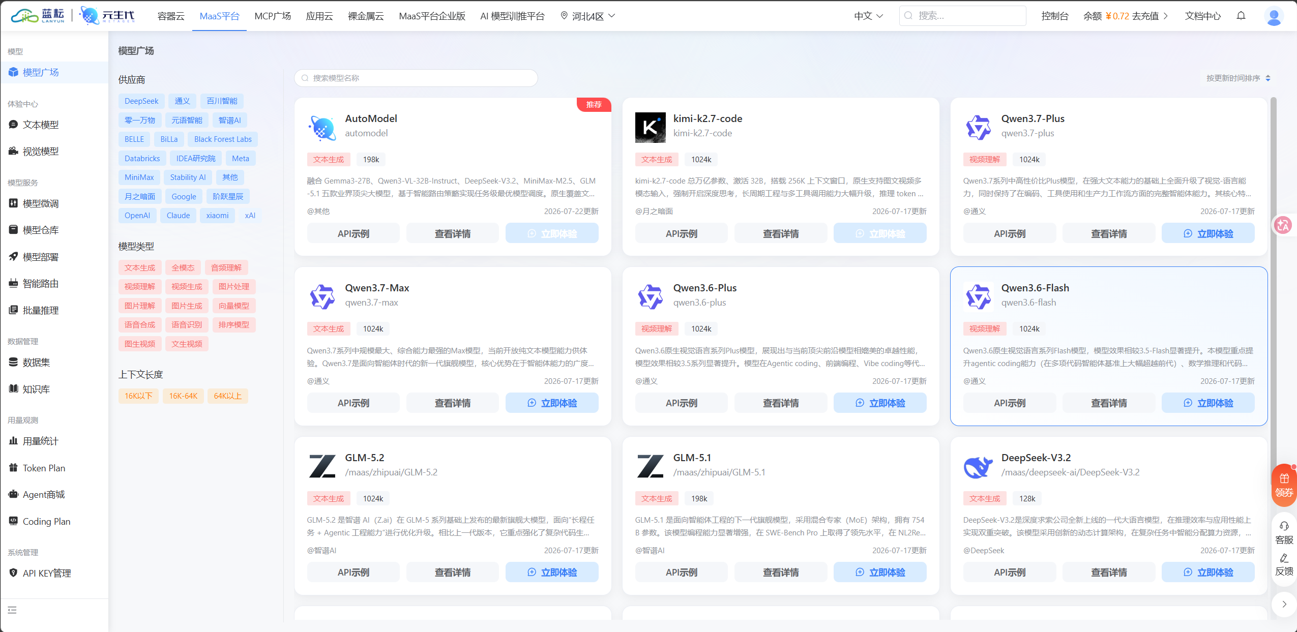This screenshot has width=1297, height=632.
Task: Open 客服 customer service
Action: [x=1284, y=533]
